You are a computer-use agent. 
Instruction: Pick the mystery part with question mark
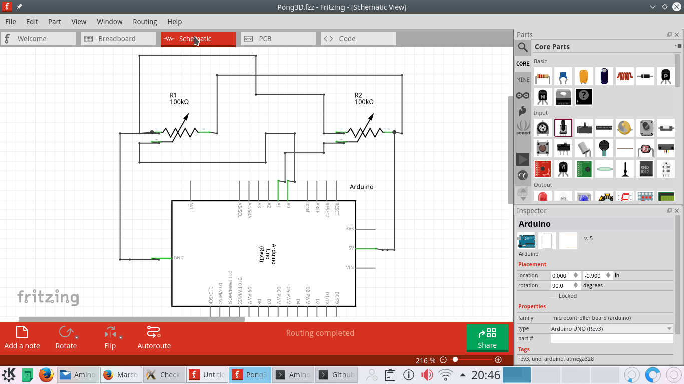(x=584, y=97)
